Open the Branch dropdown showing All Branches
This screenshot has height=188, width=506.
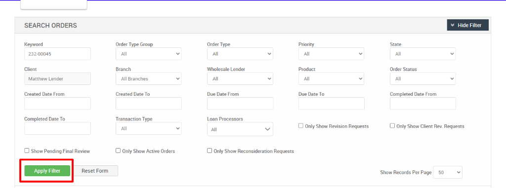pyautogui.click(x=149, y=78)
